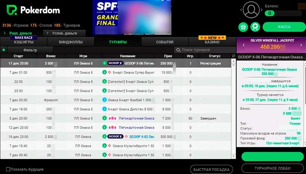Open the КАЗИНО tab
Screen dimensions: 306x174
click(212, 42)
